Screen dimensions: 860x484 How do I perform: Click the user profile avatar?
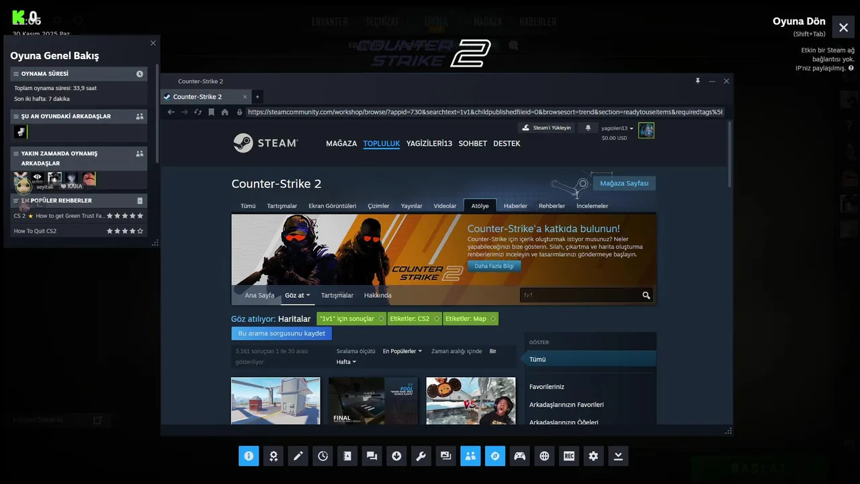646,130
